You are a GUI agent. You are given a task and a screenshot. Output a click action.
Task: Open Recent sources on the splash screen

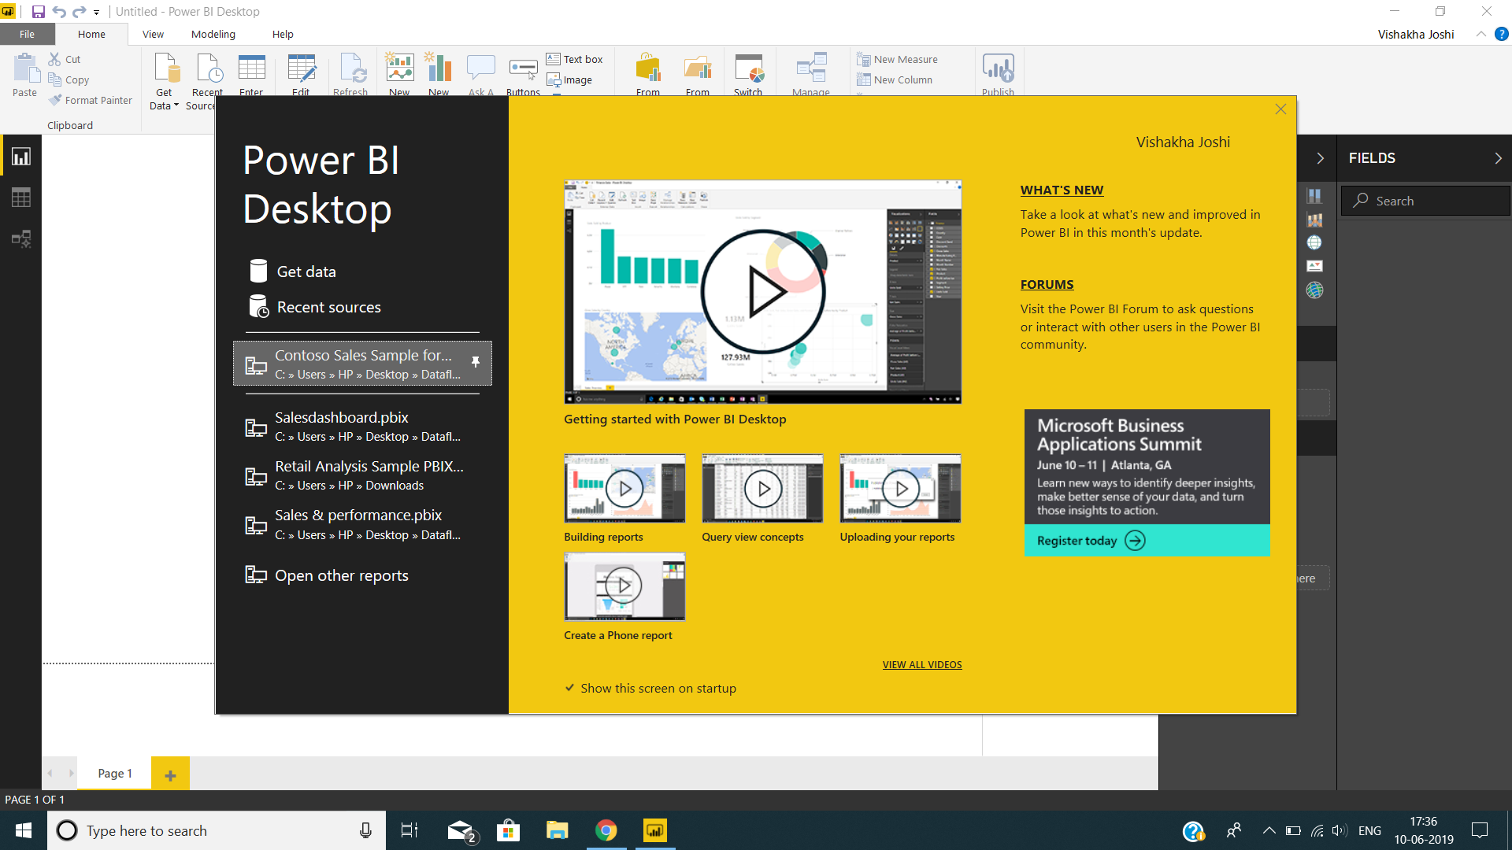tap(314, 307)
